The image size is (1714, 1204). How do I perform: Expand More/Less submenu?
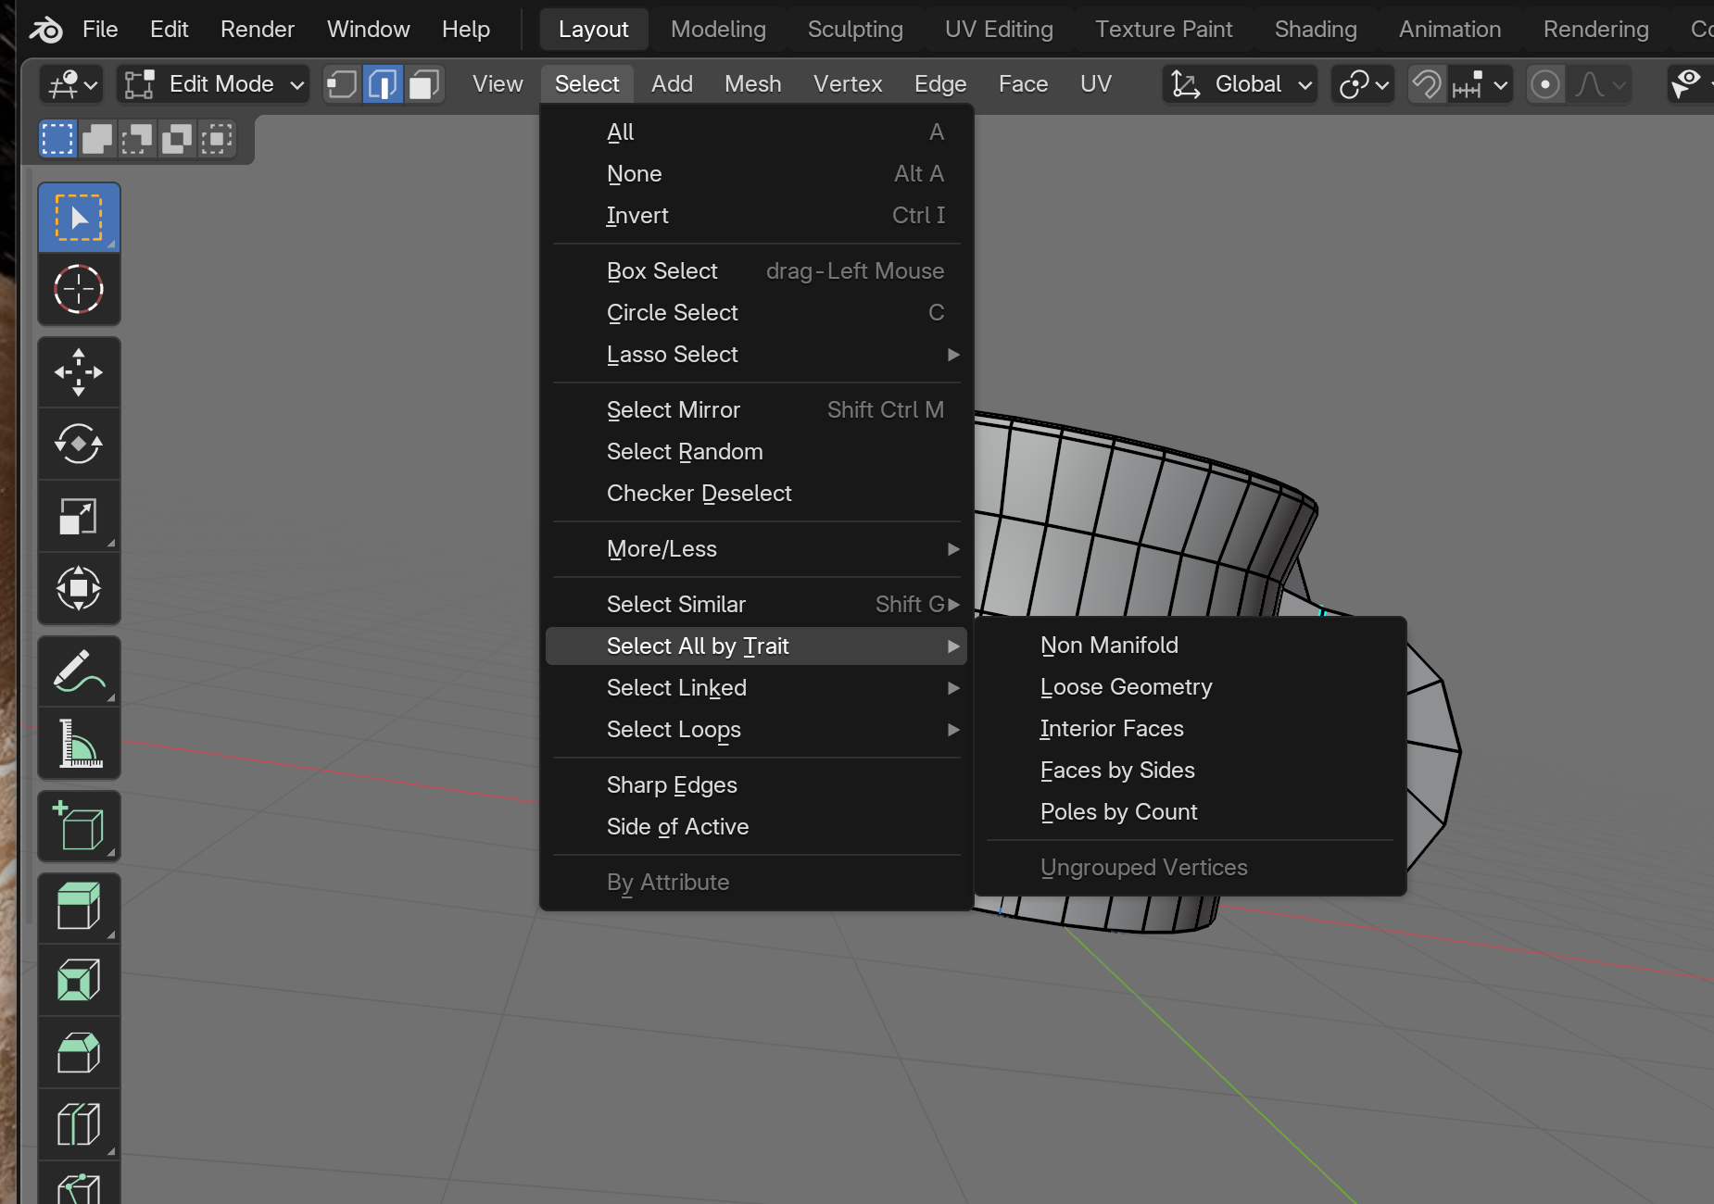click(756, 548)
